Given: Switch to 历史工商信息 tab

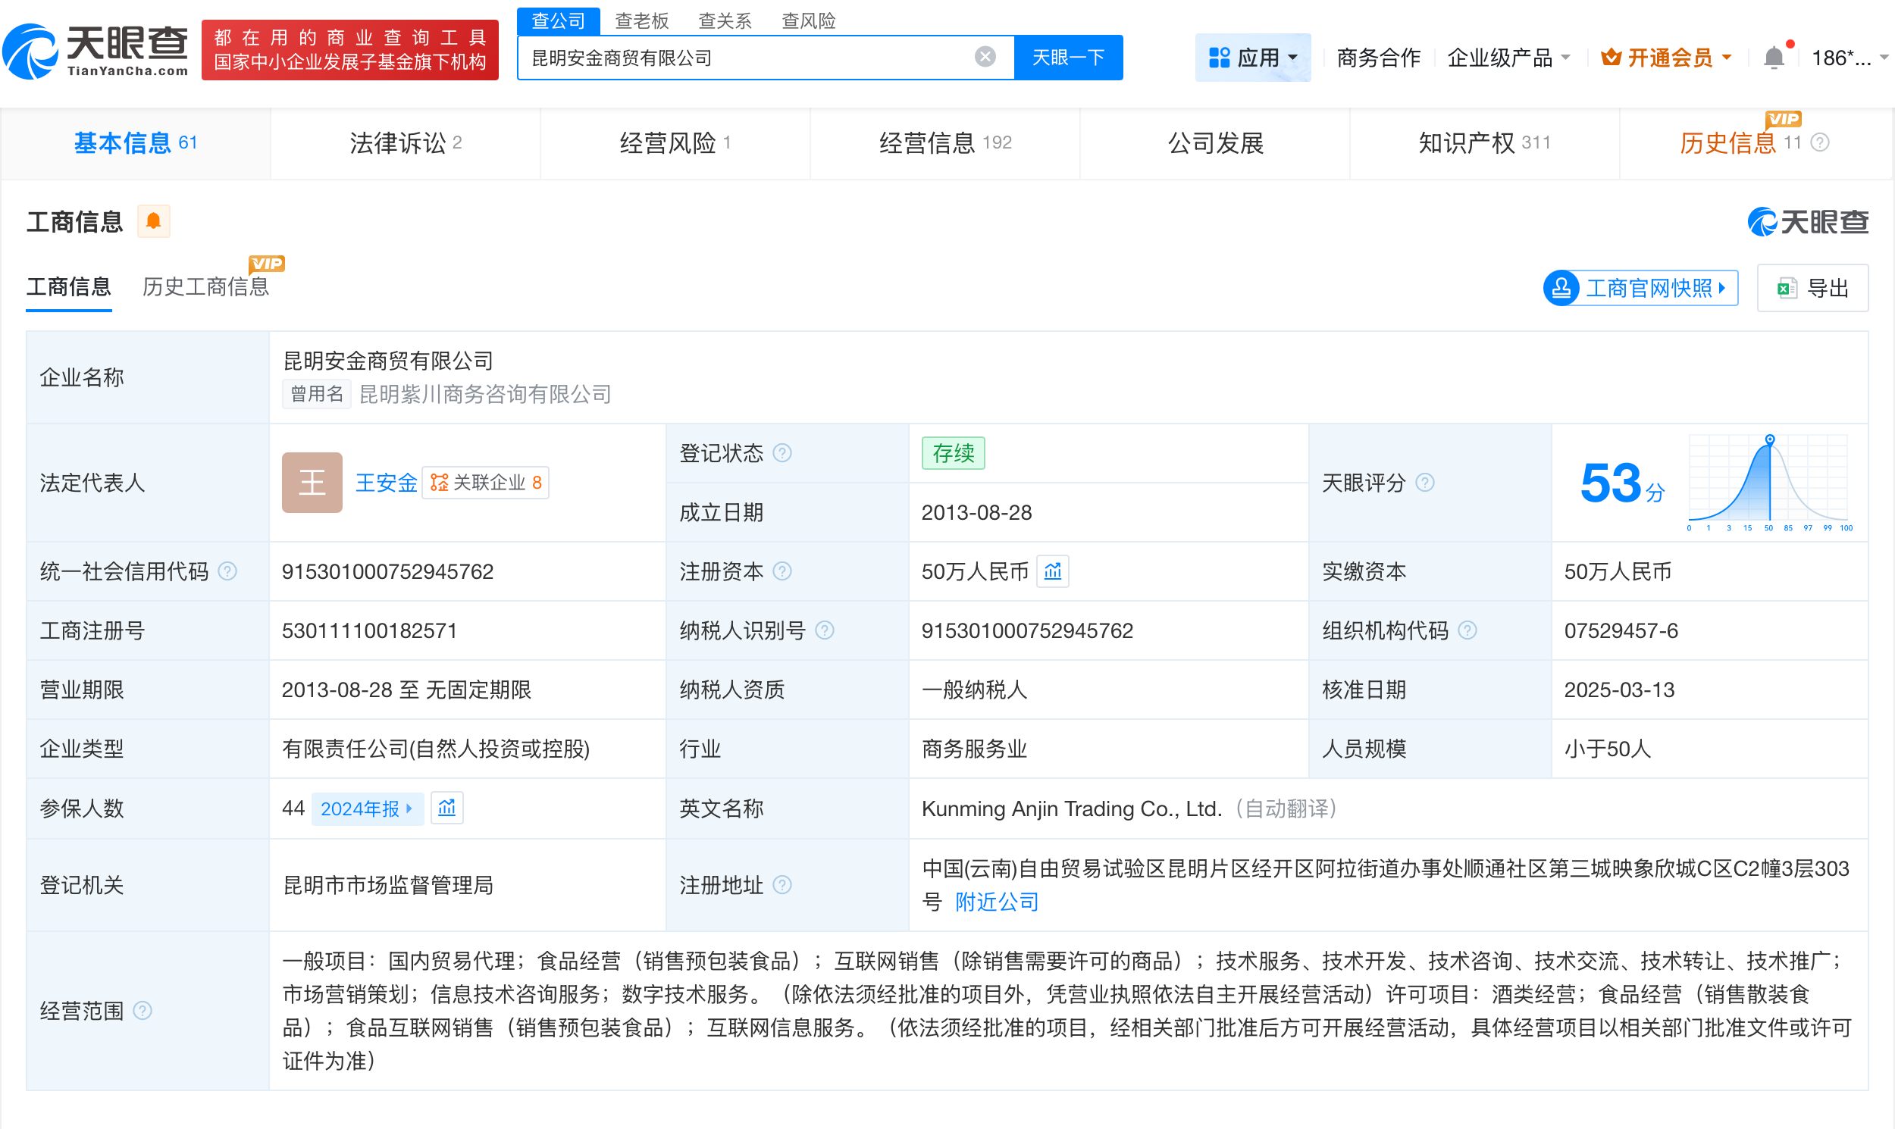Looking at the screenshot, I should [x=206, y=287].
